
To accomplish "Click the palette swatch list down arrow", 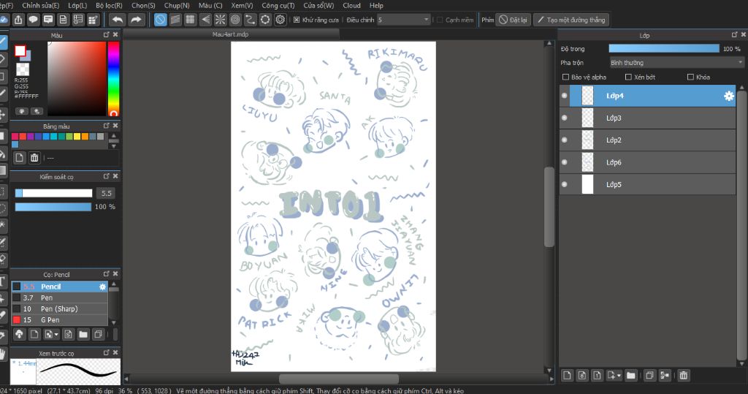I will 113,145.
